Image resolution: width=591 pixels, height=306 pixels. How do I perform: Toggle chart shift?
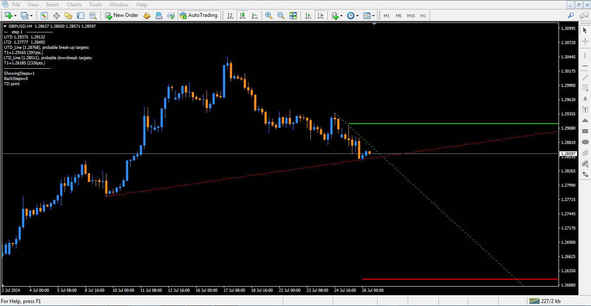(x=320, y=16)
